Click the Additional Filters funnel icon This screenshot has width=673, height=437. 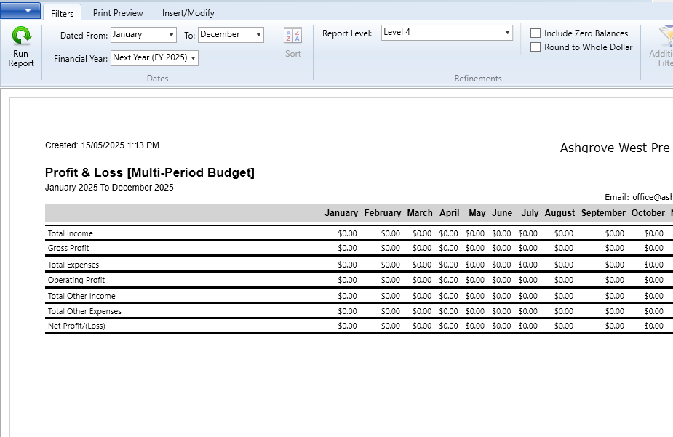click(x=665, y=36)
